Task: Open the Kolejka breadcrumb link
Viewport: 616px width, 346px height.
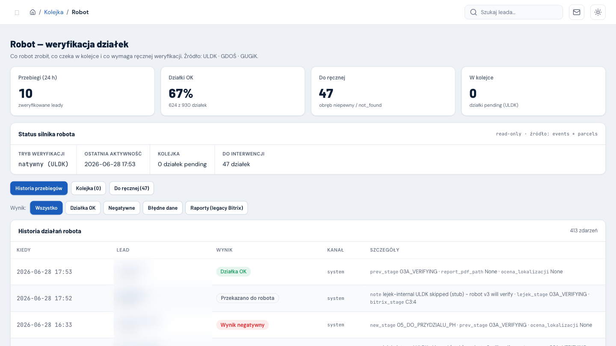Action: point(53,12)
